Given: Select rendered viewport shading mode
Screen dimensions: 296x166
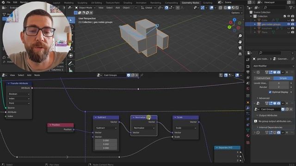Looking at the screenshot, I should [237, 8].
